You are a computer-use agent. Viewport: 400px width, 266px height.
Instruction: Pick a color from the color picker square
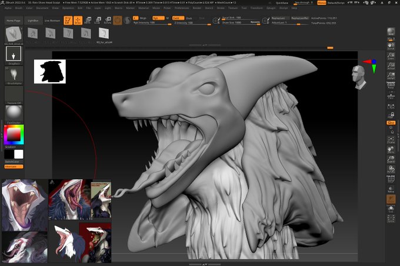(13, 135)
